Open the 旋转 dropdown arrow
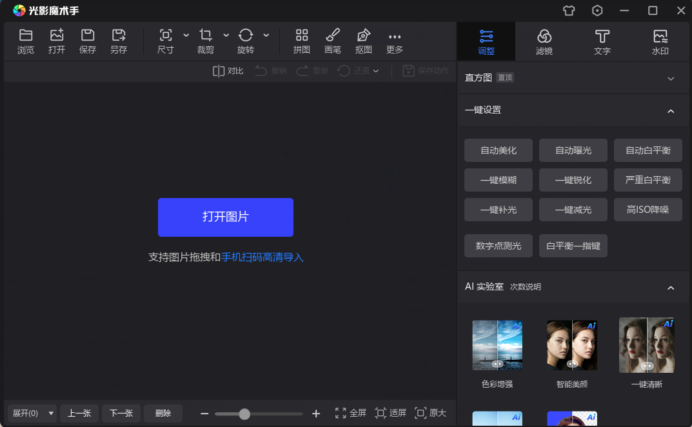Viewport: 692px width, 427px height. [265, 35]
